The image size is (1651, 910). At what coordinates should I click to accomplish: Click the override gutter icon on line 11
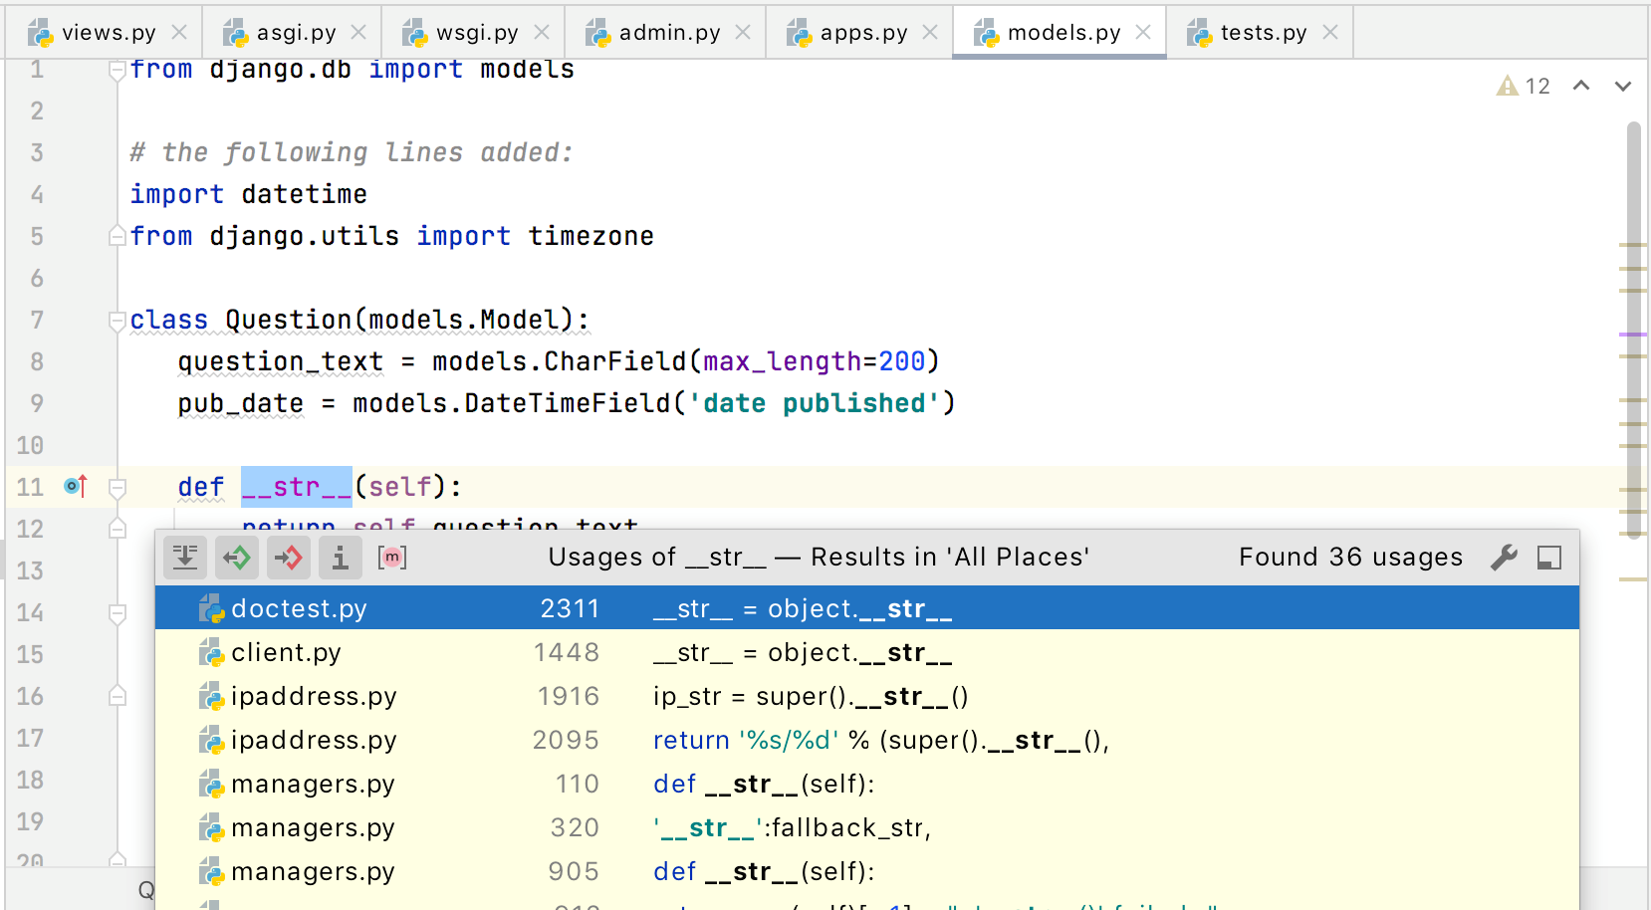click(x=76, y=486)
